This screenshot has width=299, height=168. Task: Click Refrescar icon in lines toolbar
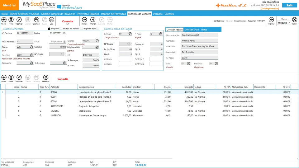click(45, 77)
